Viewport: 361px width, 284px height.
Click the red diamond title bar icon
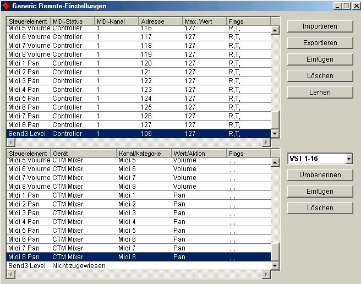click(7, 6)
